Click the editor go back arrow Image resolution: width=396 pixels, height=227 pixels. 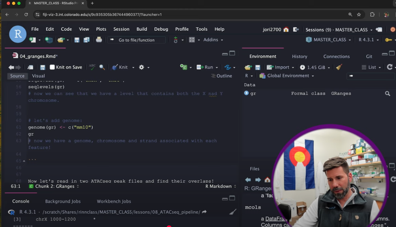[11, 67]
